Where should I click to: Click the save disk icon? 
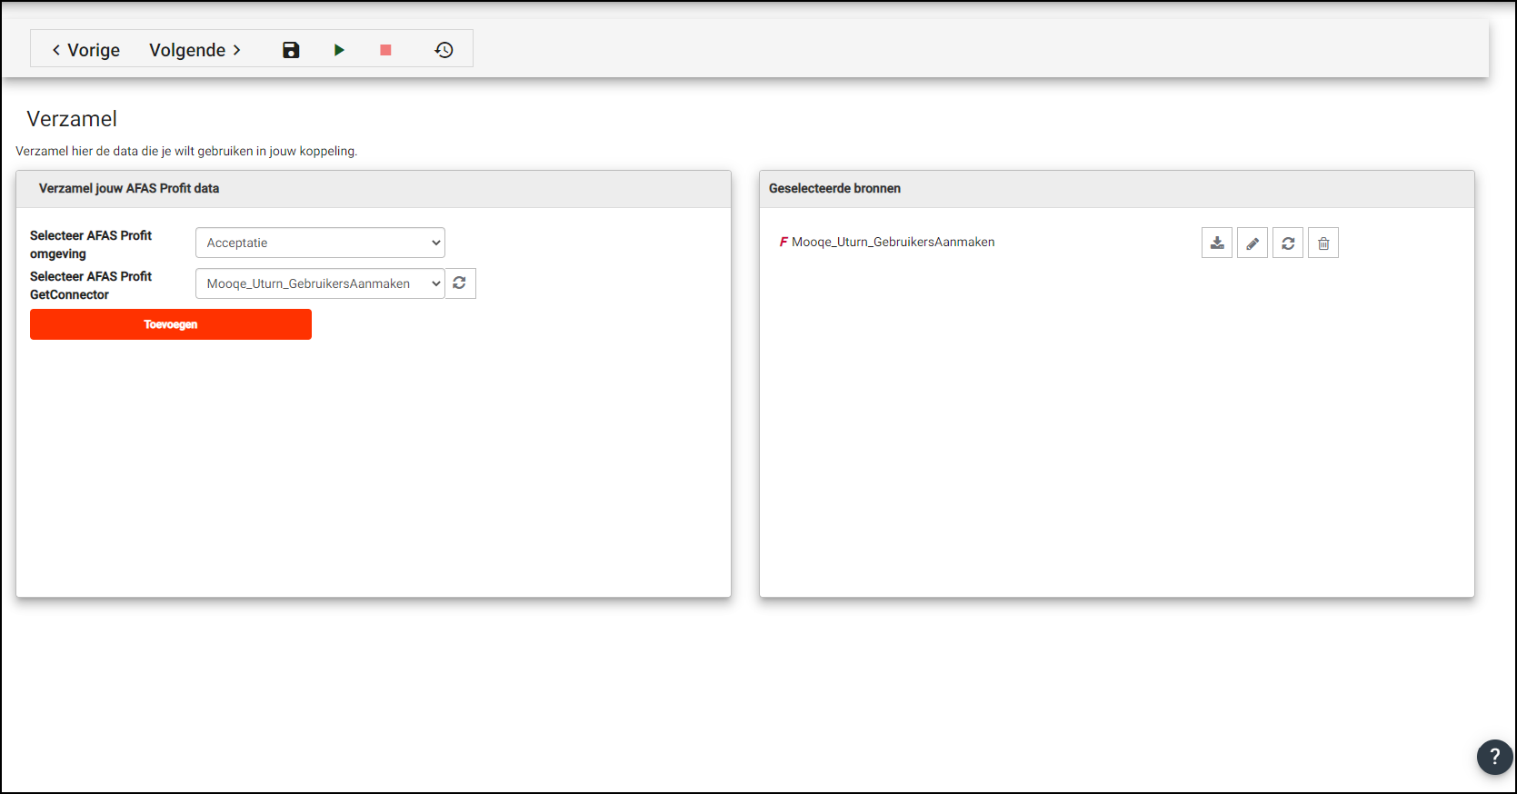pos(291,50)
